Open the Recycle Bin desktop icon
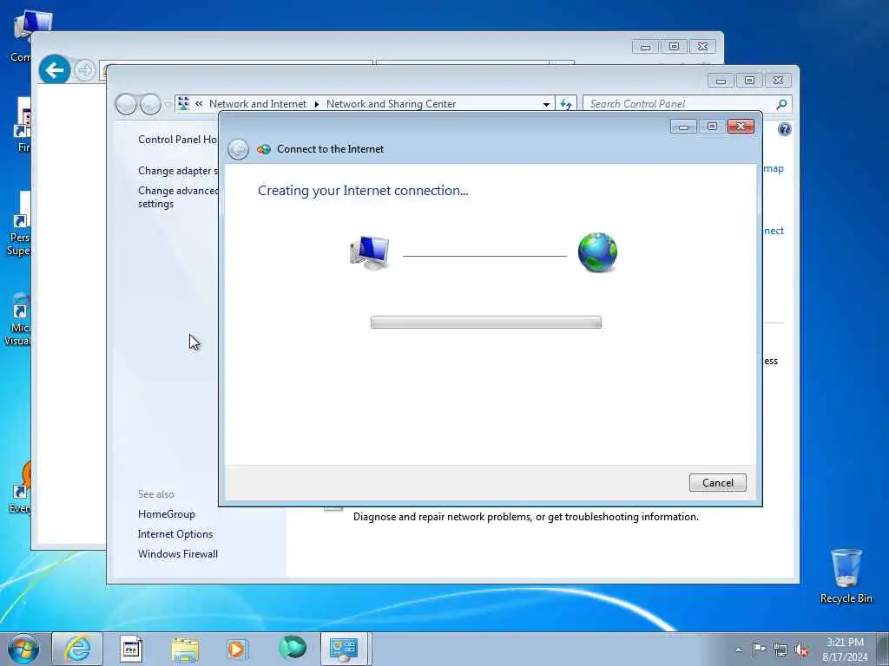This screenshot has height=666, width=889. [x=846, y=576]
